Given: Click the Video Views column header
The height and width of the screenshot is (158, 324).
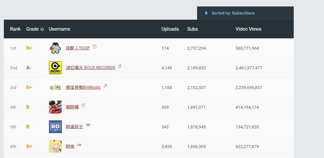Looking at the screenshot, I should coord(248,29).
